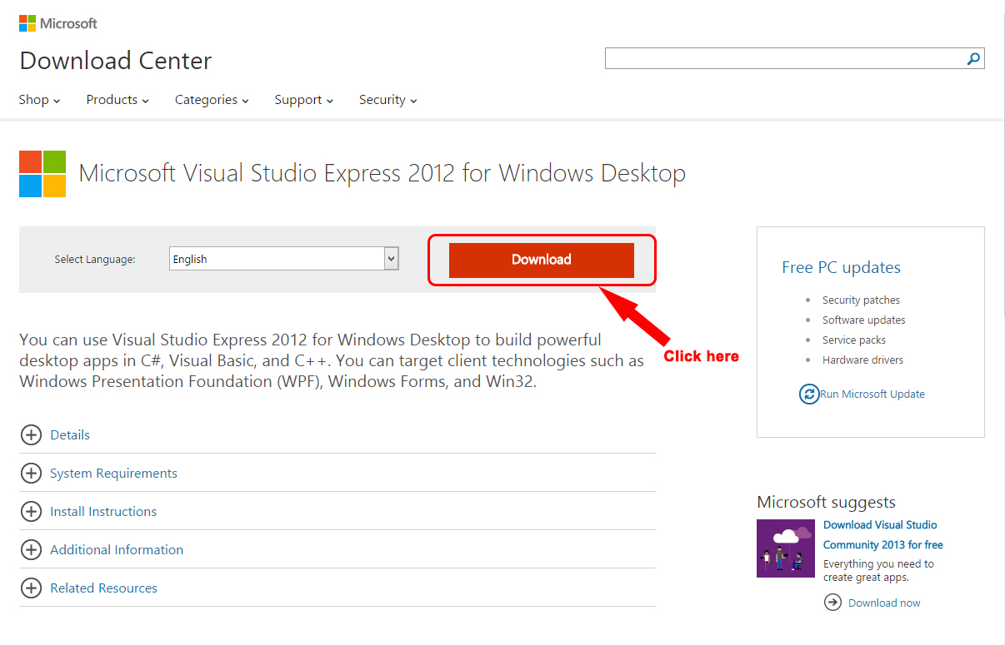Viewport: 1005px width, 645px height.
Task: Click the Service packs list item
Action: coord(854,340)
